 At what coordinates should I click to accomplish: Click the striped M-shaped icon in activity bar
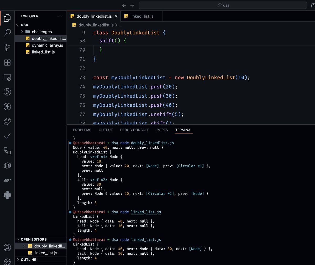coord(7,180)
